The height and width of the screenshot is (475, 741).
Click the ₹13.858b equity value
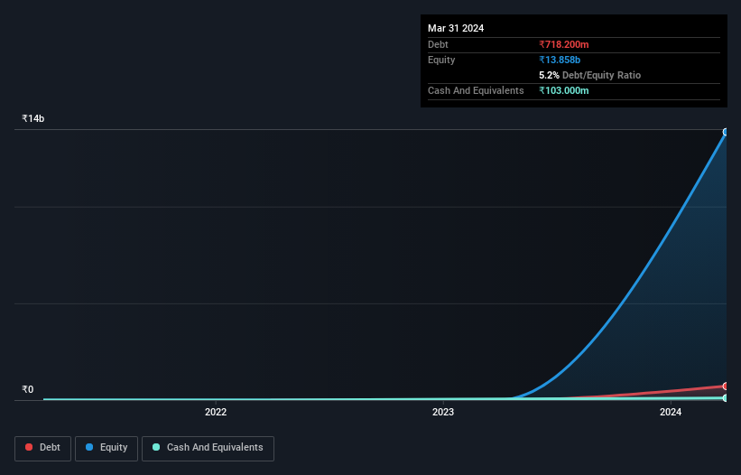coord(560,60)
